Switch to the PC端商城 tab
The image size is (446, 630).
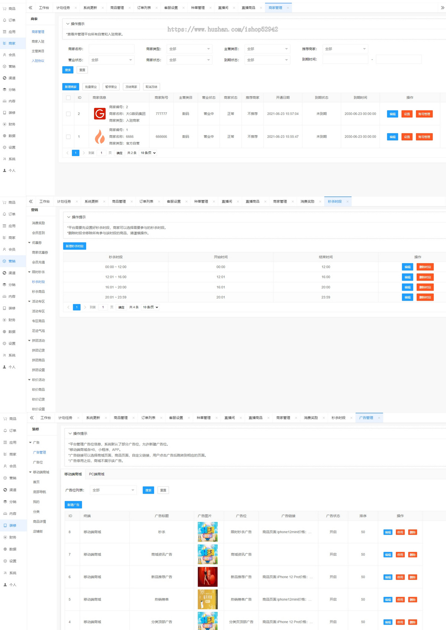tap(97, 474)
